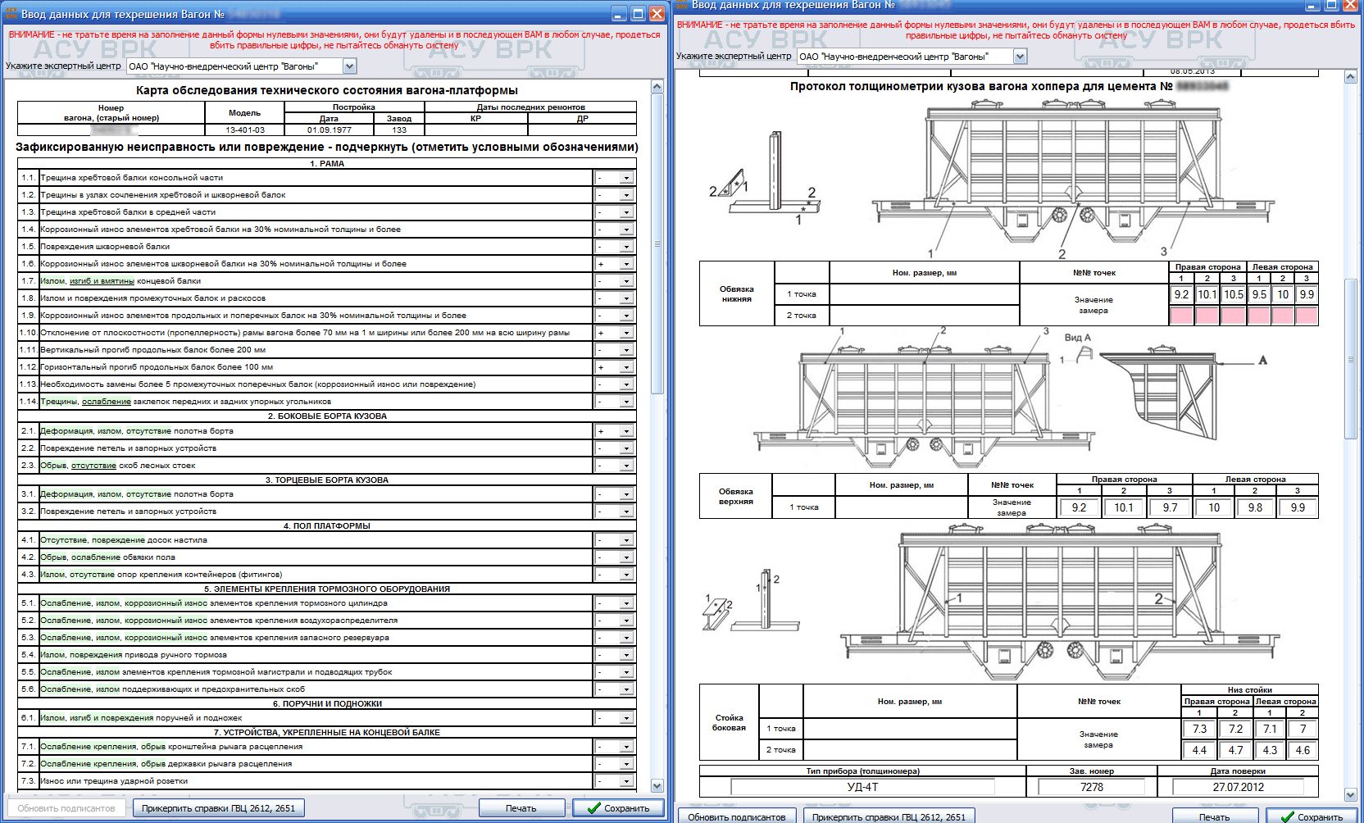Open dropdown for row 1.10 пропеллерность рамы
This screenshot has width=1364, height=823.
pyautogui.click(x=626, y=333)
